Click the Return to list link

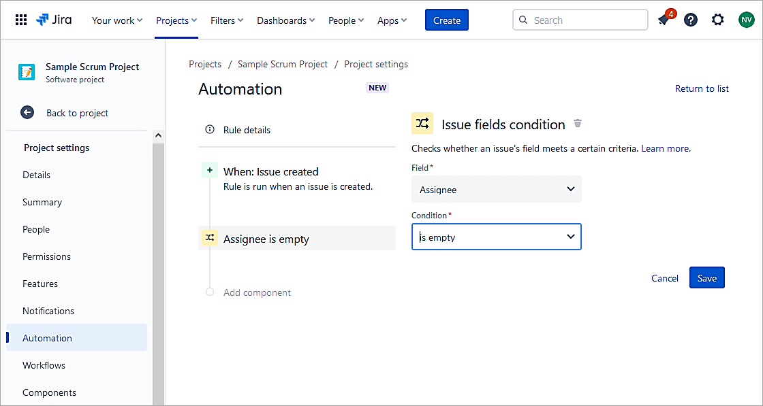point(702,89)
